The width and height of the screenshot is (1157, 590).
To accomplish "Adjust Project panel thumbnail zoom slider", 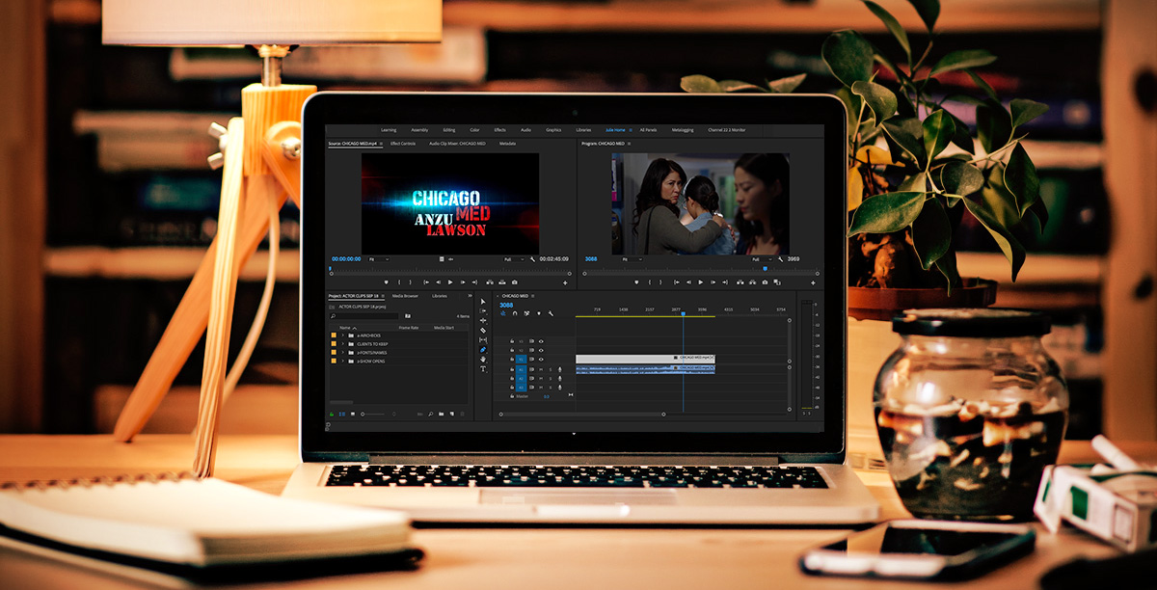I will pos(372,414).
